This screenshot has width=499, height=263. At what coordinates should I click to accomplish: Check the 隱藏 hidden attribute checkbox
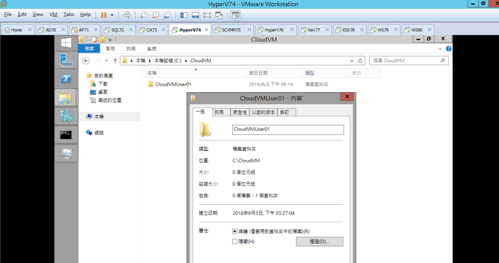coord(235,241)
